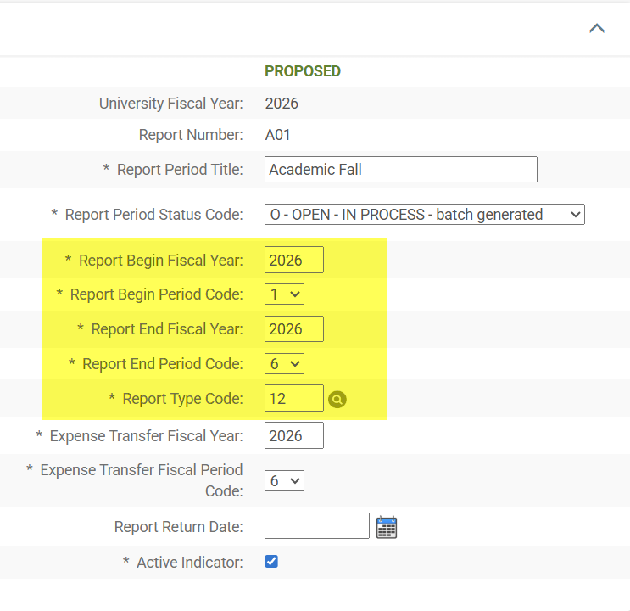Select the Report End Fiscal Year field
630x611 pixels.
pyautogui.click(x=293, y=329)
